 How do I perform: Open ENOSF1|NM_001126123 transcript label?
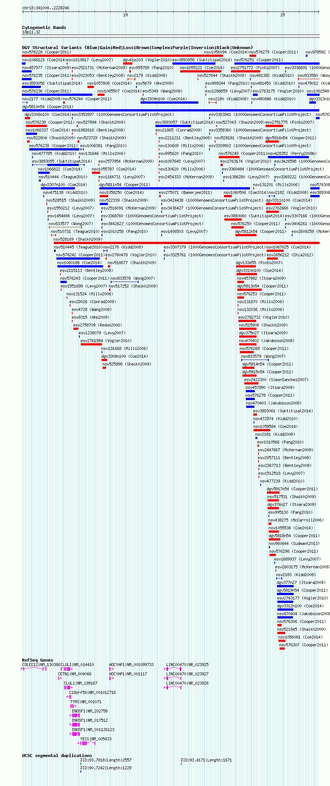tap(93, 730)
